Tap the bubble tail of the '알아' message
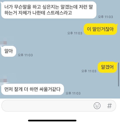This screenshot has height=124, width=120. pyautogui.click(x=1, y=47)
